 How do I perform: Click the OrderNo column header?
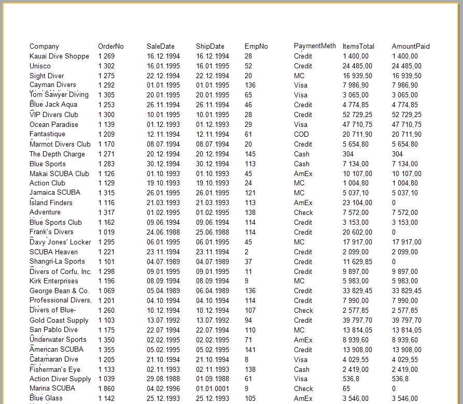[111, 47]
